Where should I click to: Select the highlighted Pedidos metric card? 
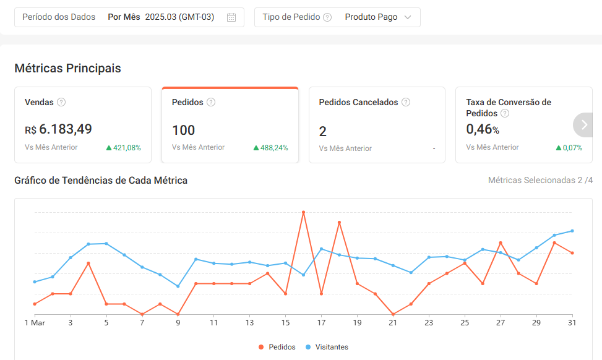tap(230, 126)
